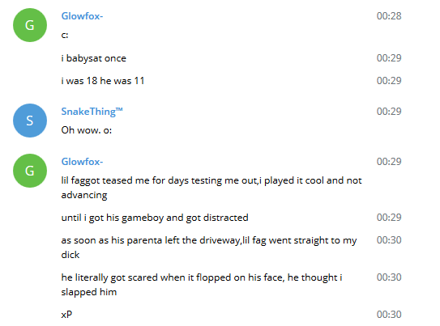Open the Glowfox- username below SnakeThing's message
The image size is (440, 326).
pyautogui.click(x=82, y=162)
